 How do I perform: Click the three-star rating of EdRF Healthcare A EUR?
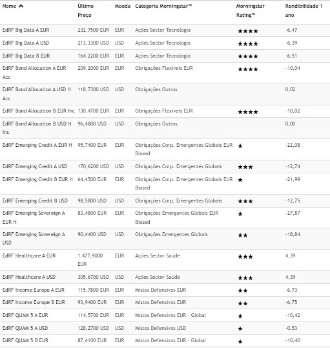[x=245, y=257]
